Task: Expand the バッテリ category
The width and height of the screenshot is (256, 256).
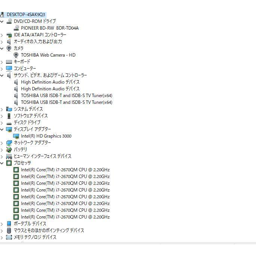Action: tap(2, 150)
